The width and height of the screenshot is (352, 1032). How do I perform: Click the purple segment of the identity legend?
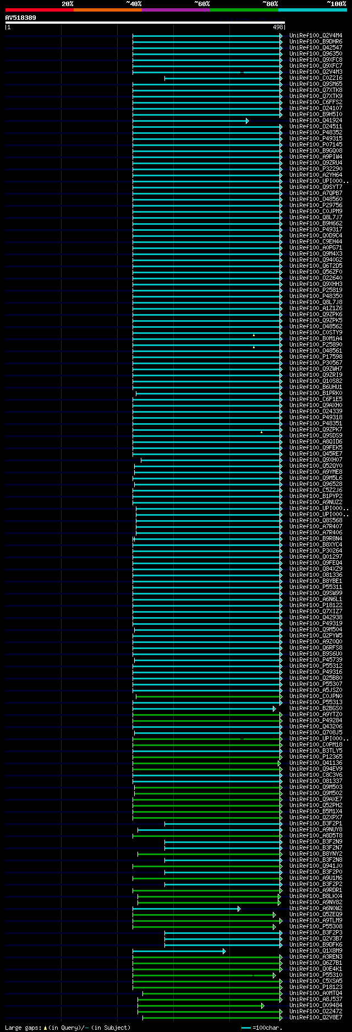176,10
